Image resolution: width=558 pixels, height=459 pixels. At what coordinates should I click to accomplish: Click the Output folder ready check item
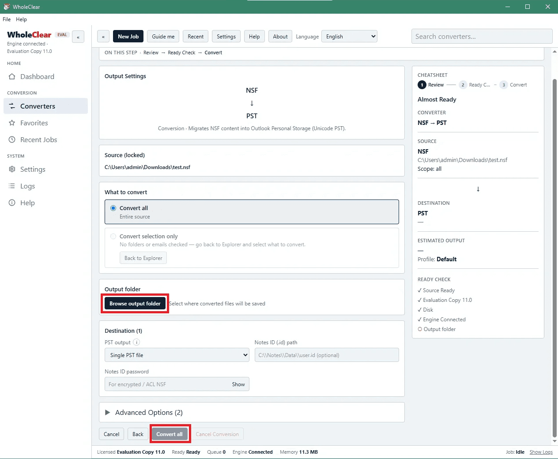point(437,329)
